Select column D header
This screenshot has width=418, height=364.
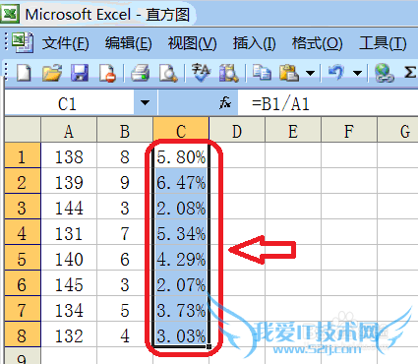(x=237, y=130)
